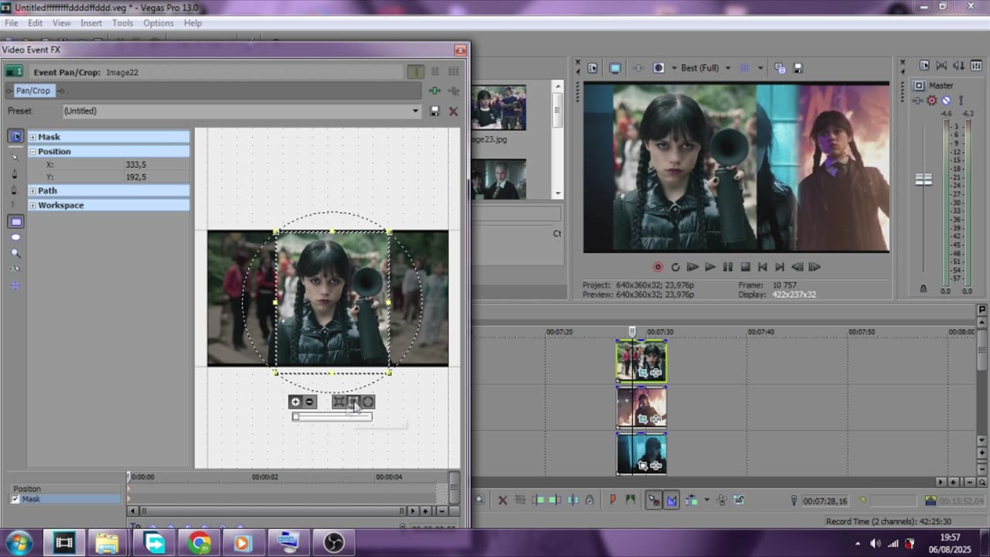Viewport: 990px width, 557px height.
Task: Click the Pan/Crop effect chain button
Action: (x=32, y=91)
